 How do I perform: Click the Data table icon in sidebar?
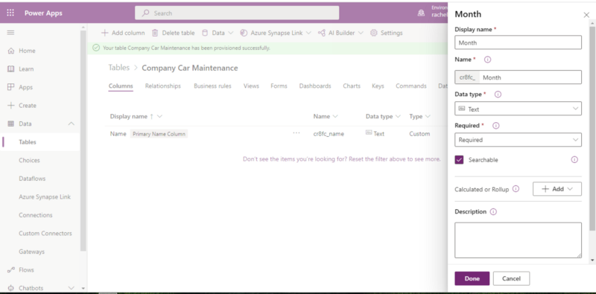(11, 124)
